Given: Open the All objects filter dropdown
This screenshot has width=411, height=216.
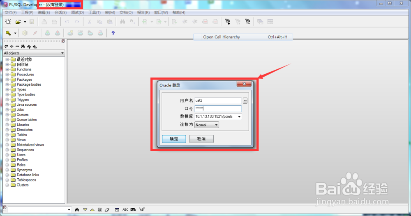Looking at the screenshot, I should (x=62, y=53).
